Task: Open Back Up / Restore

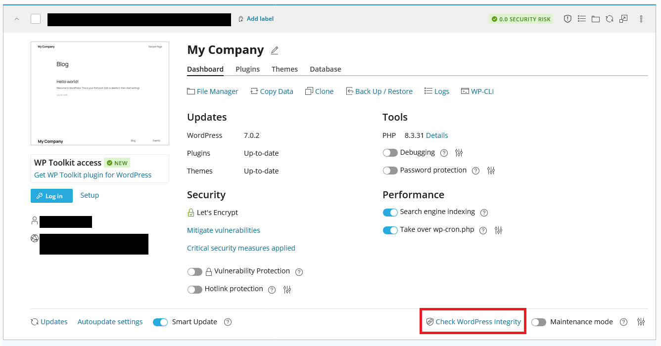Action: tap(379, 91)
